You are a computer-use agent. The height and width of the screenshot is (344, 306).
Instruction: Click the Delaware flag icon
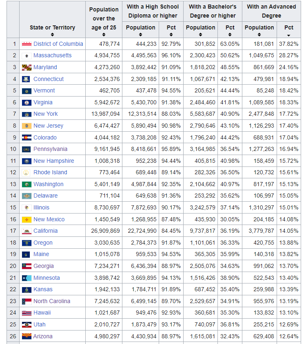coord(27,196)
